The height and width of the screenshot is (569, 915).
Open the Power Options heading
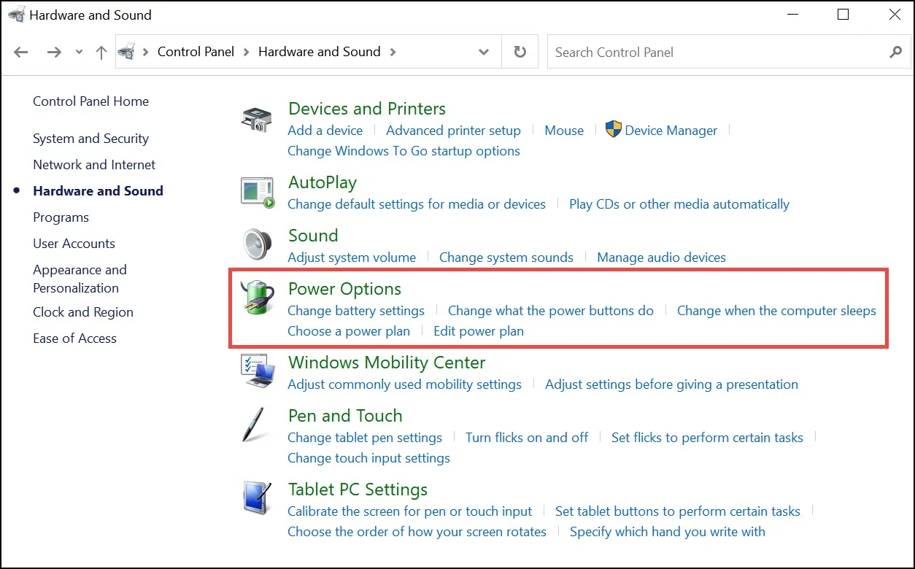coord(345,289)
